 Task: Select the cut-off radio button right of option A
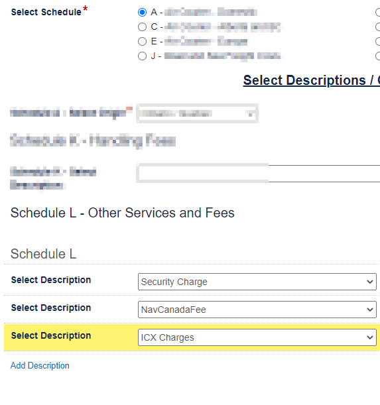coord(378,12)
